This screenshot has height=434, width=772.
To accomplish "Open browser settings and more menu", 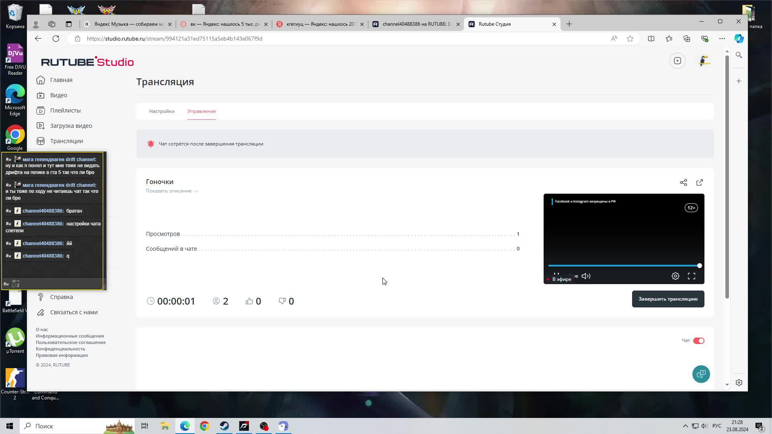I will 722,39.
